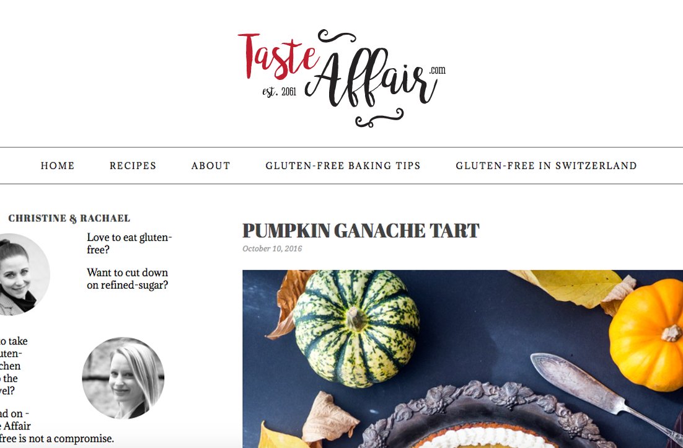Open Gluten-Free Baking Tips page

343,166
